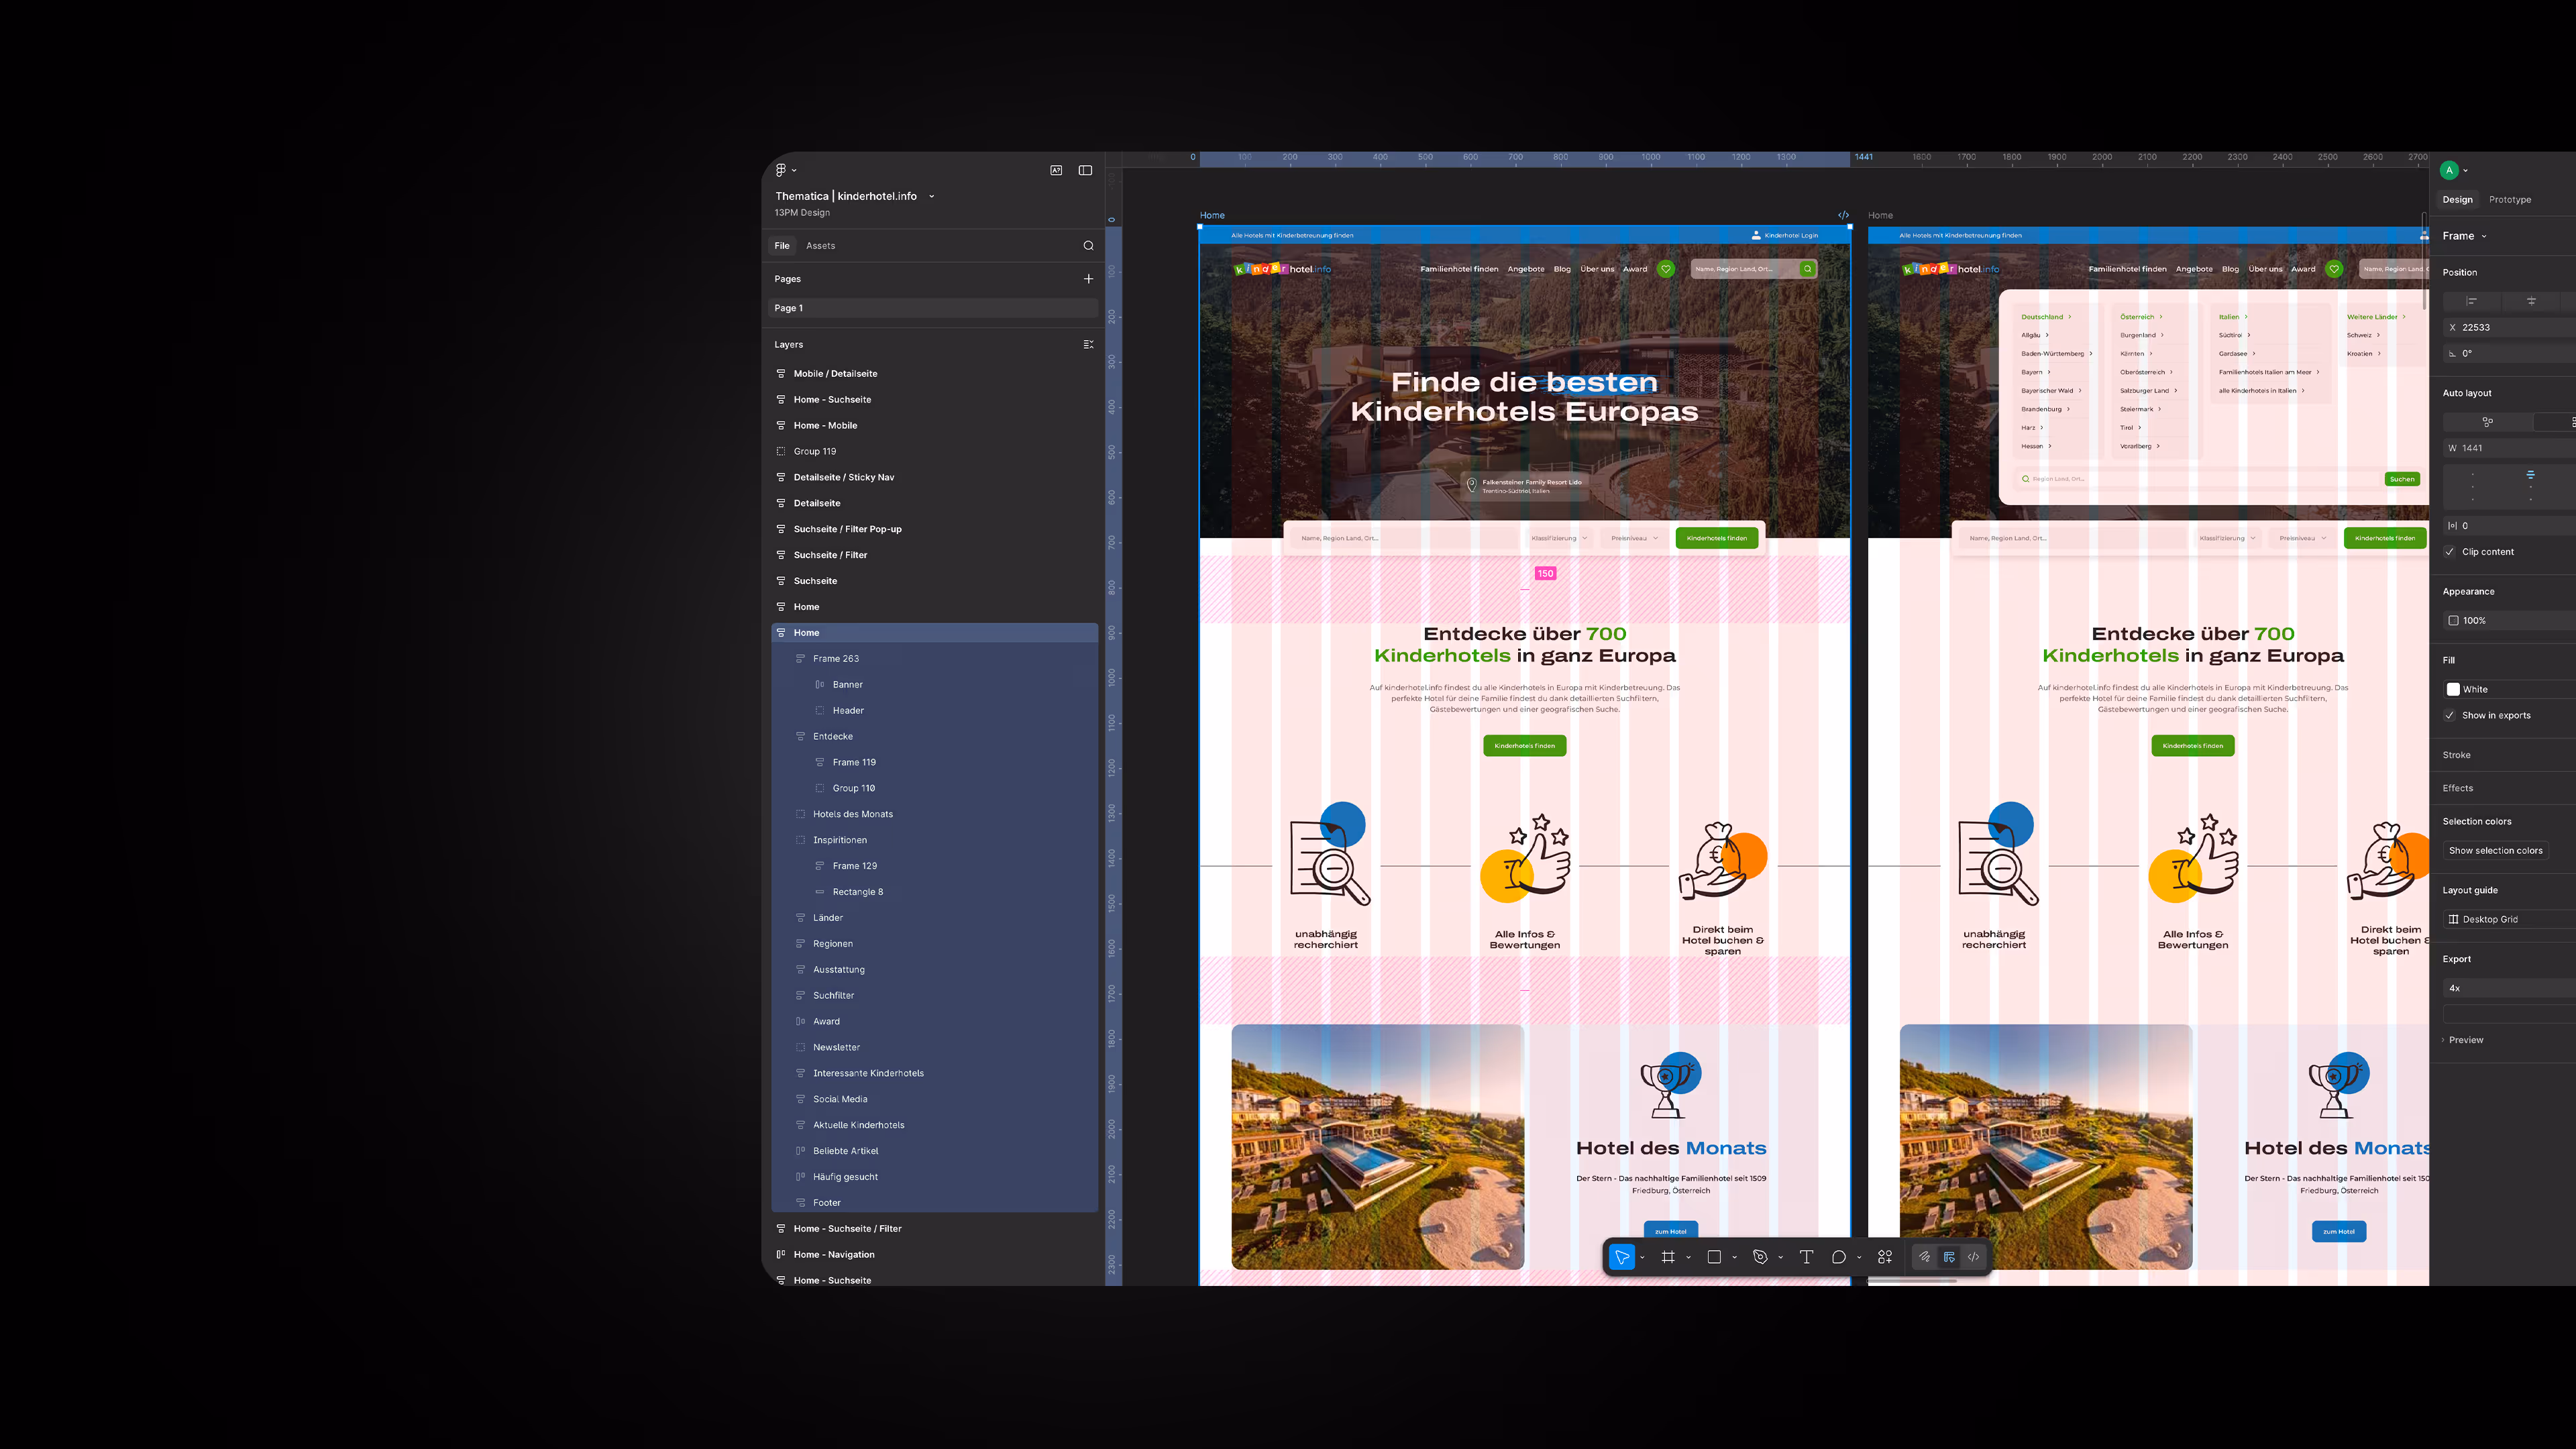Toggle Dev Mode with the code switch
Screen dimensions: 2576x1449
[x=1973, y=1257]
